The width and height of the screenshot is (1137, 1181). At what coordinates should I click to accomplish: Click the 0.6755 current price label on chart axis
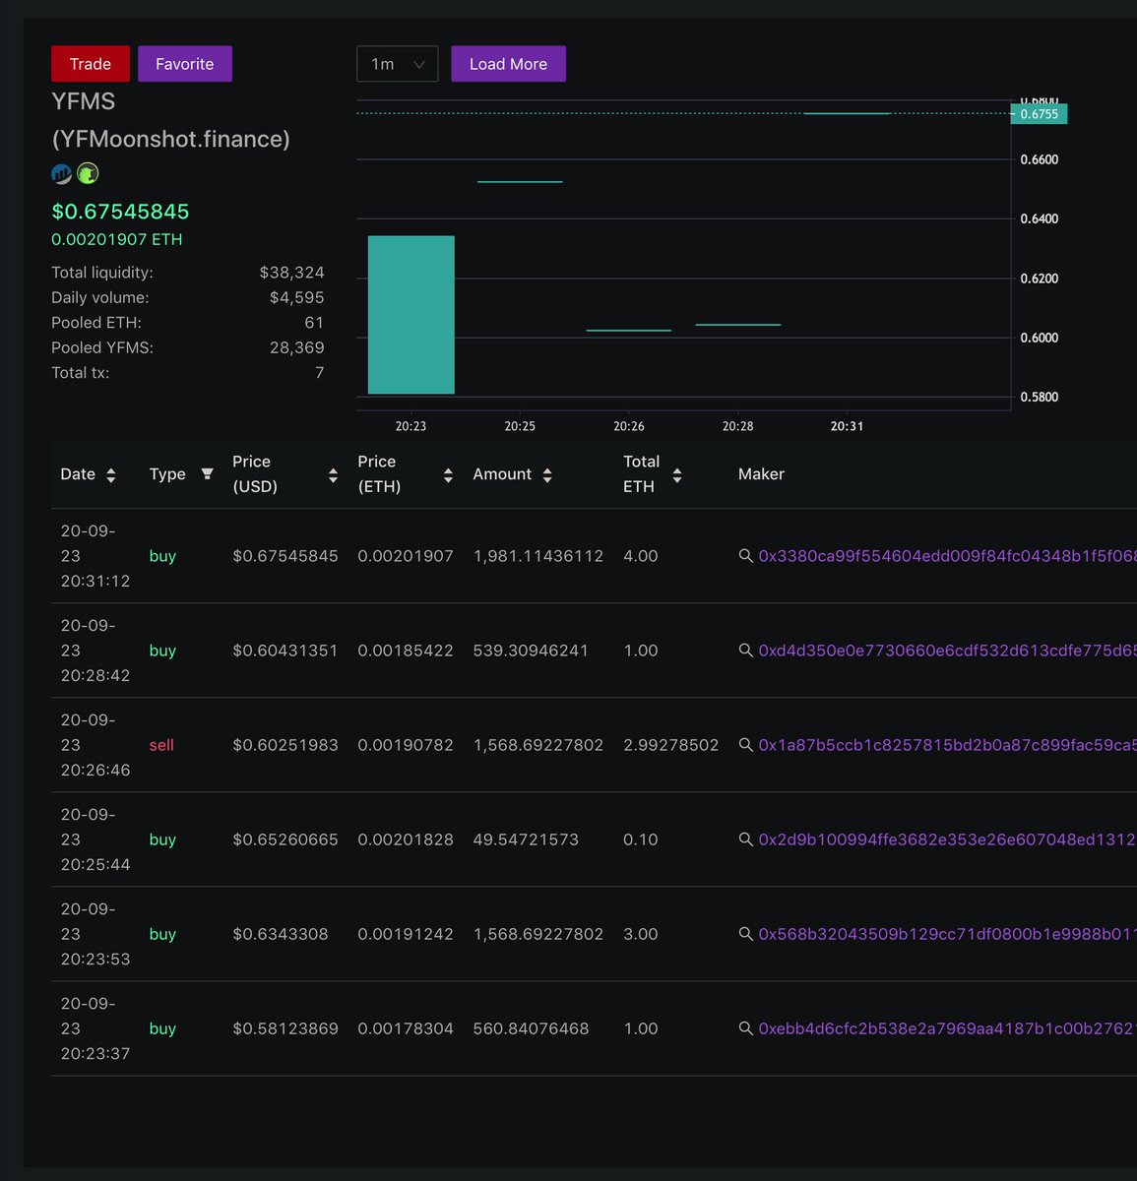click(x=1040, y=114)
